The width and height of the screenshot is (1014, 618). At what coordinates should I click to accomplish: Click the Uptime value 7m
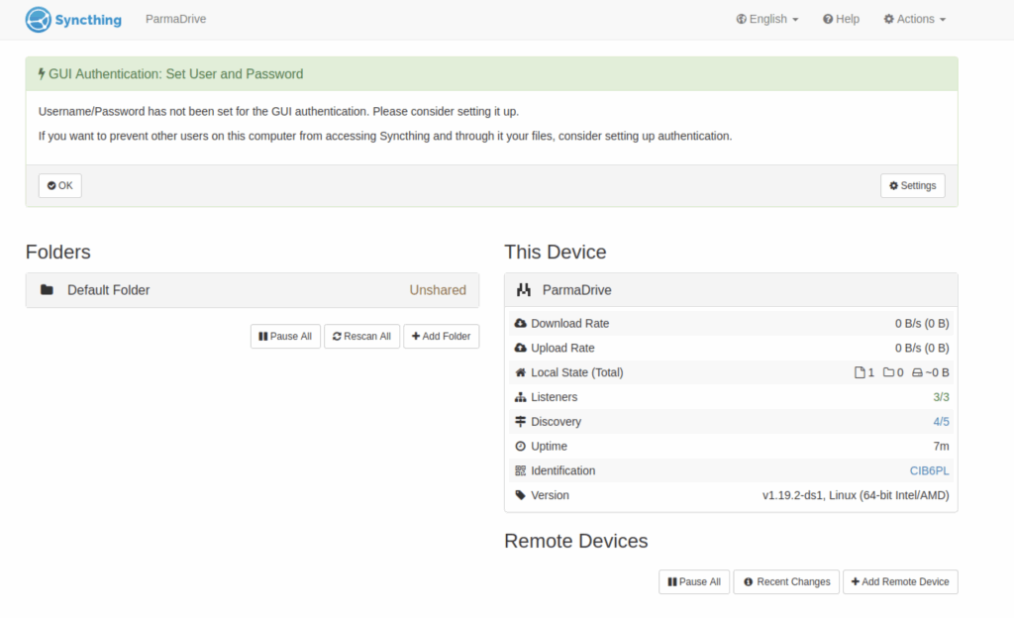click(x=941, y=446)
